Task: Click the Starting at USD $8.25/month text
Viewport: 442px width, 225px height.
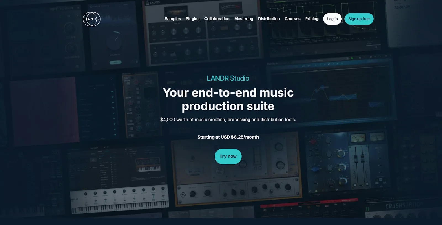Action: [228, 137]
